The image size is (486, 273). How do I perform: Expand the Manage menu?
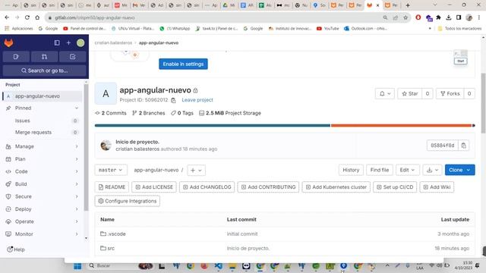tap(43, 146)
